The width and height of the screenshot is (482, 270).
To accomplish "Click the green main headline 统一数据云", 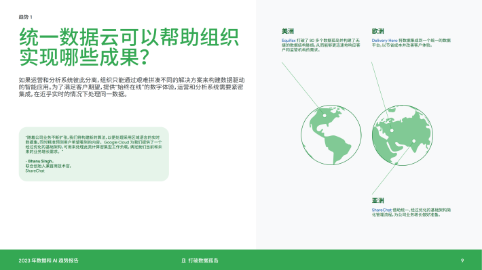I will click(x=129, y=47).
